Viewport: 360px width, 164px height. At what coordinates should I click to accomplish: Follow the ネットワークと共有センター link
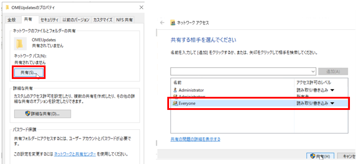[x=75, y=154]
